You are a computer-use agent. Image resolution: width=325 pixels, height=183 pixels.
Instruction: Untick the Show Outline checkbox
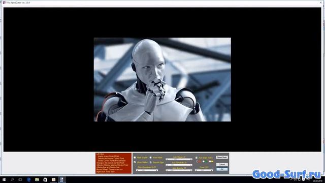click(x=135, y=162)
